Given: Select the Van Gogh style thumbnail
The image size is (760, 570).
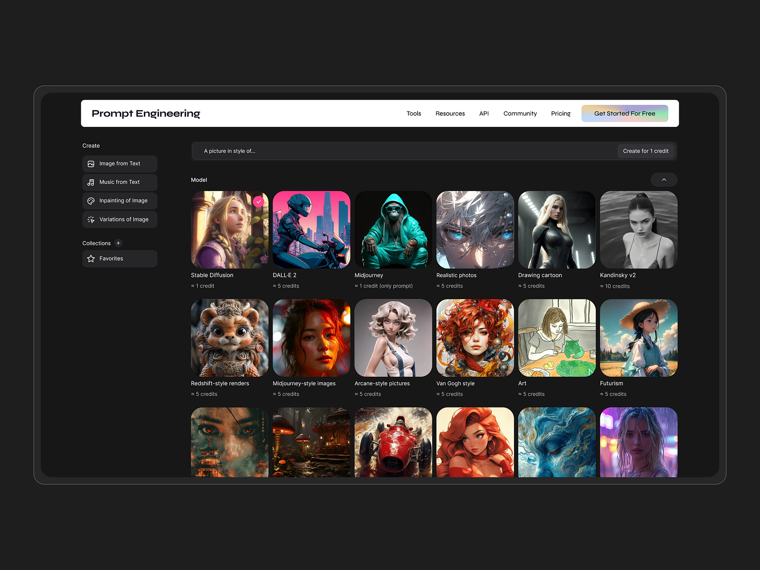Looking at the screenshot, I should pyautogui.click(x=475, y=337).
